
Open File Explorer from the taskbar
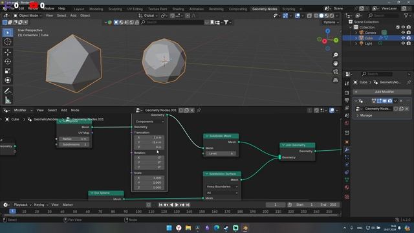(188, 228)
